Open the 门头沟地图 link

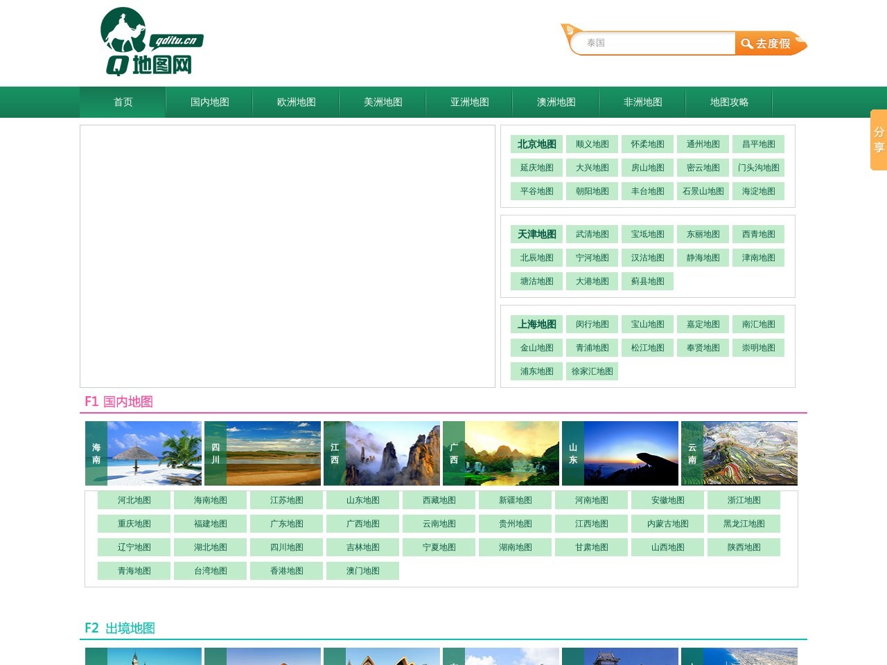[x=758, y=168]
